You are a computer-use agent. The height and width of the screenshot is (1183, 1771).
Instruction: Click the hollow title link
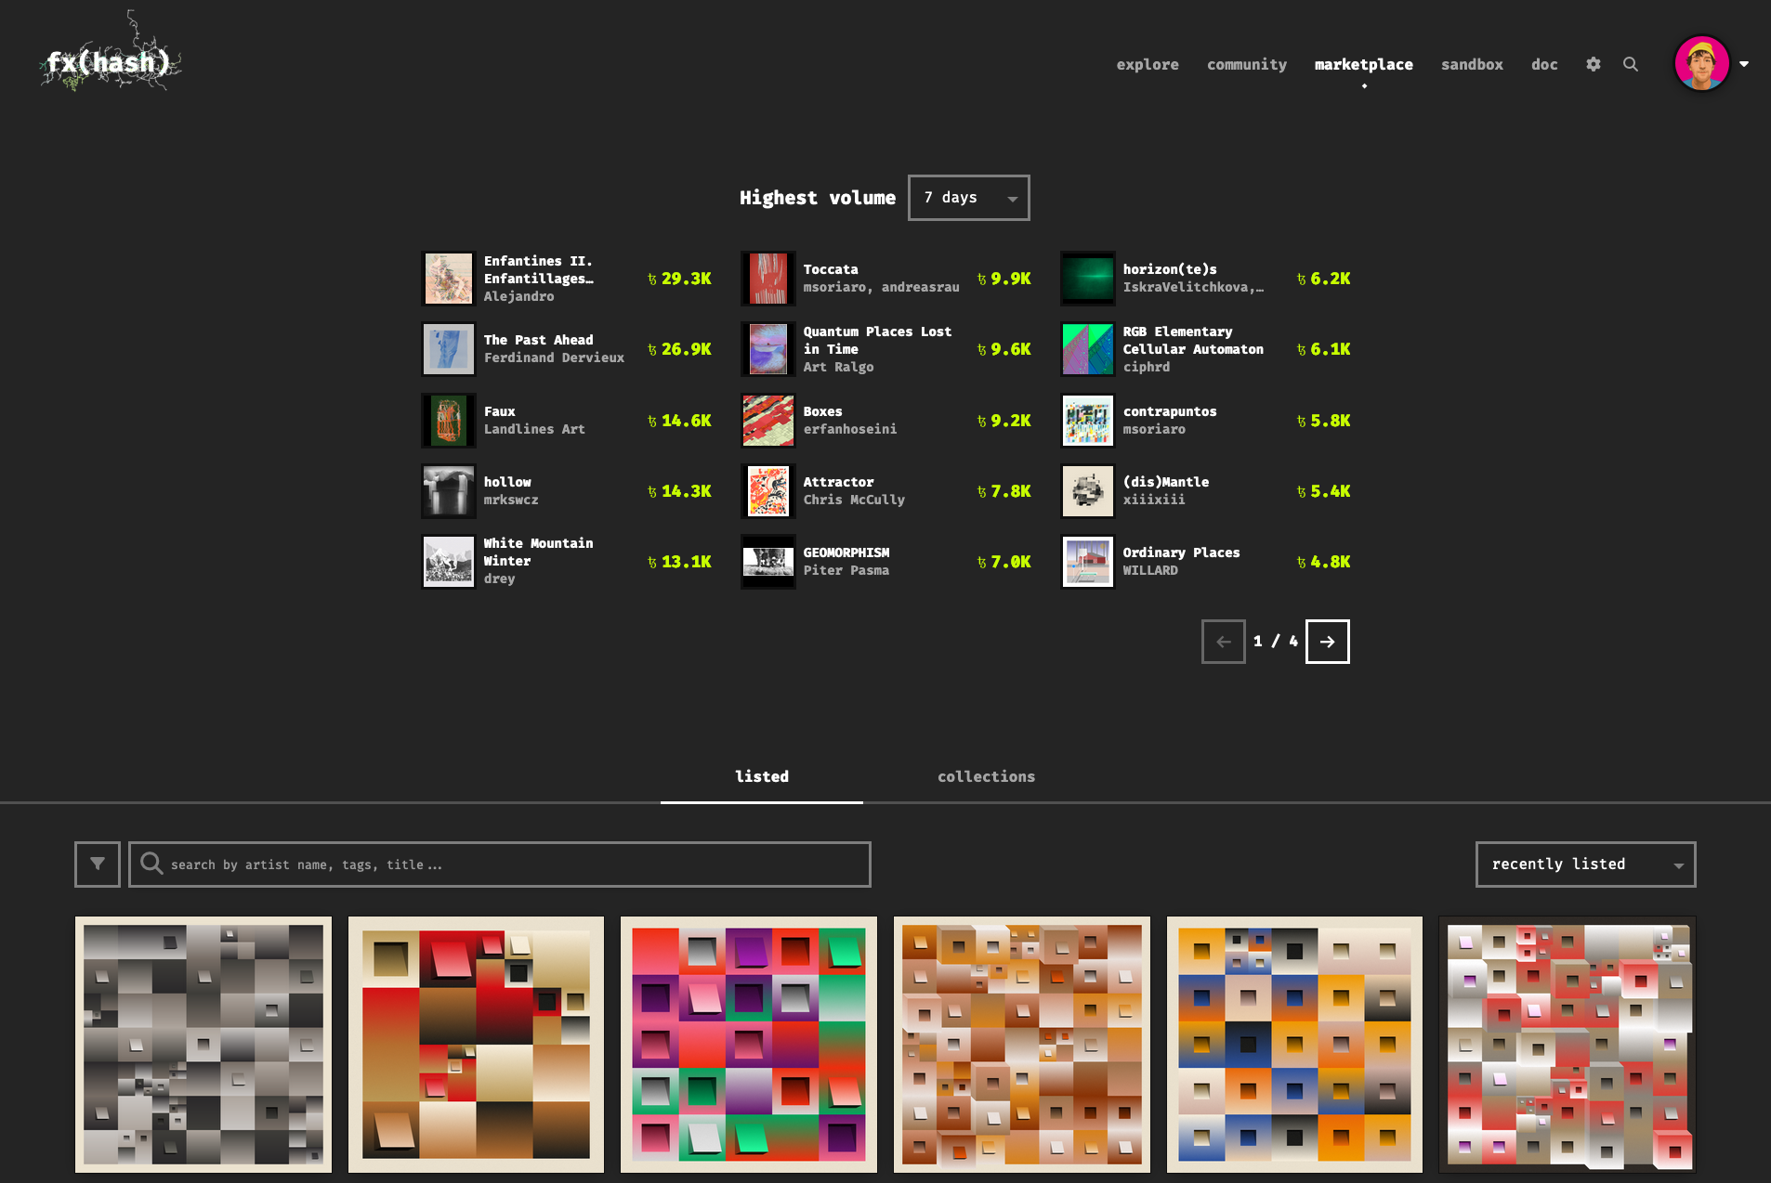click(507, 482)
